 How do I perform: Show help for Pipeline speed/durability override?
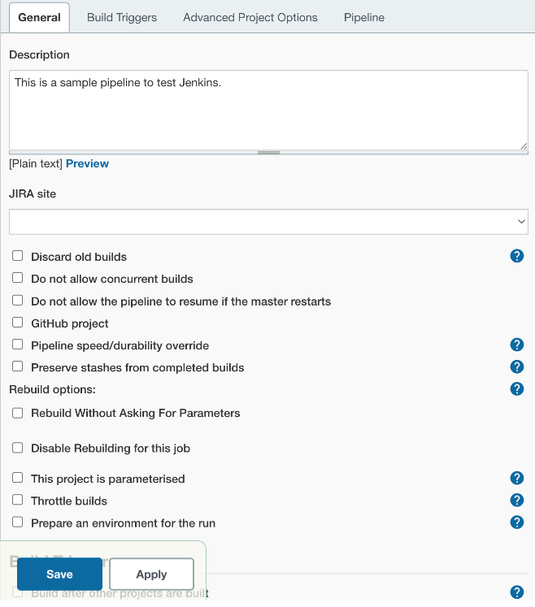click(516, 345)
